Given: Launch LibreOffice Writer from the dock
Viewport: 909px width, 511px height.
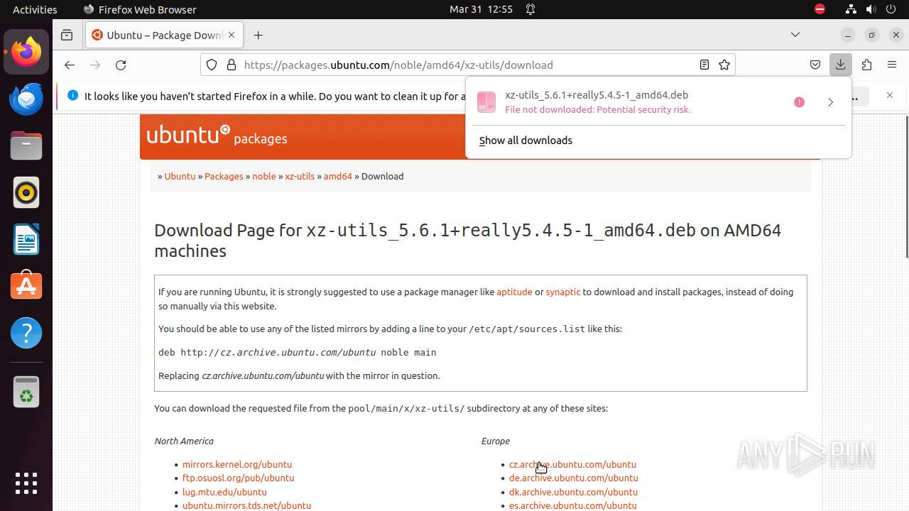Looking at the screenshot, I should 26,239.
